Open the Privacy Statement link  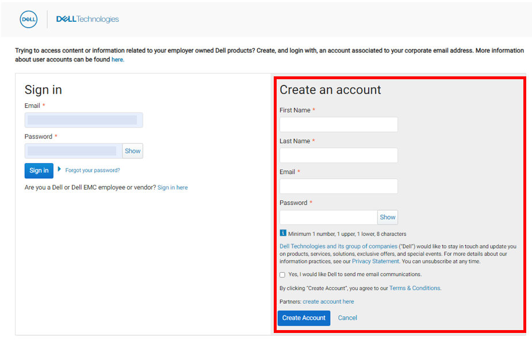click(376, 261)
